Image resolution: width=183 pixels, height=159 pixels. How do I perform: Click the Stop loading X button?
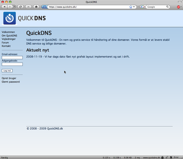pyautogui.click(x=28, y=7)
